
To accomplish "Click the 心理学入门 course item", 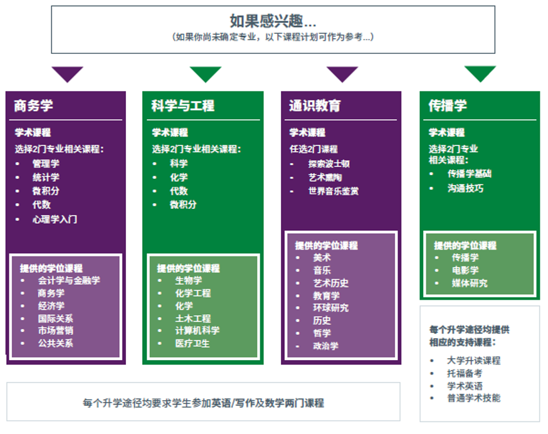I will 55,220.
